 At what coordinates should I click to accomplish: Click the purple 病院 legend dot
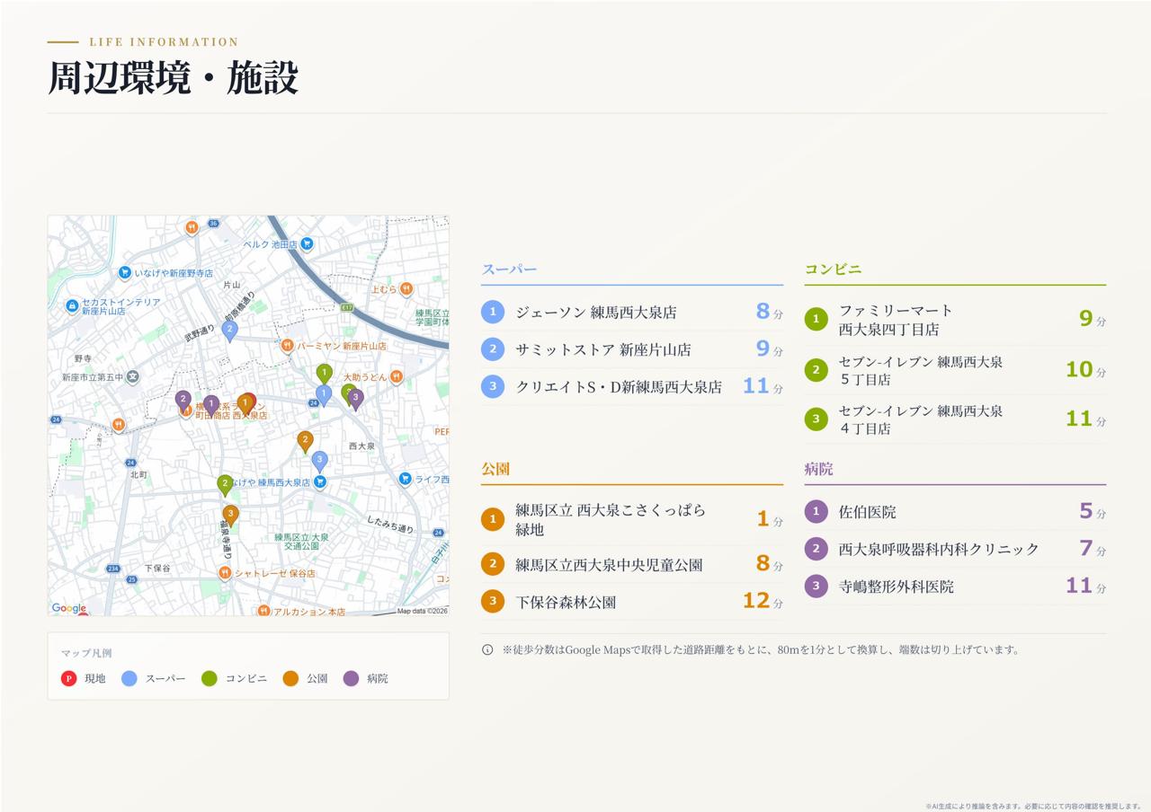click(351, 678)
